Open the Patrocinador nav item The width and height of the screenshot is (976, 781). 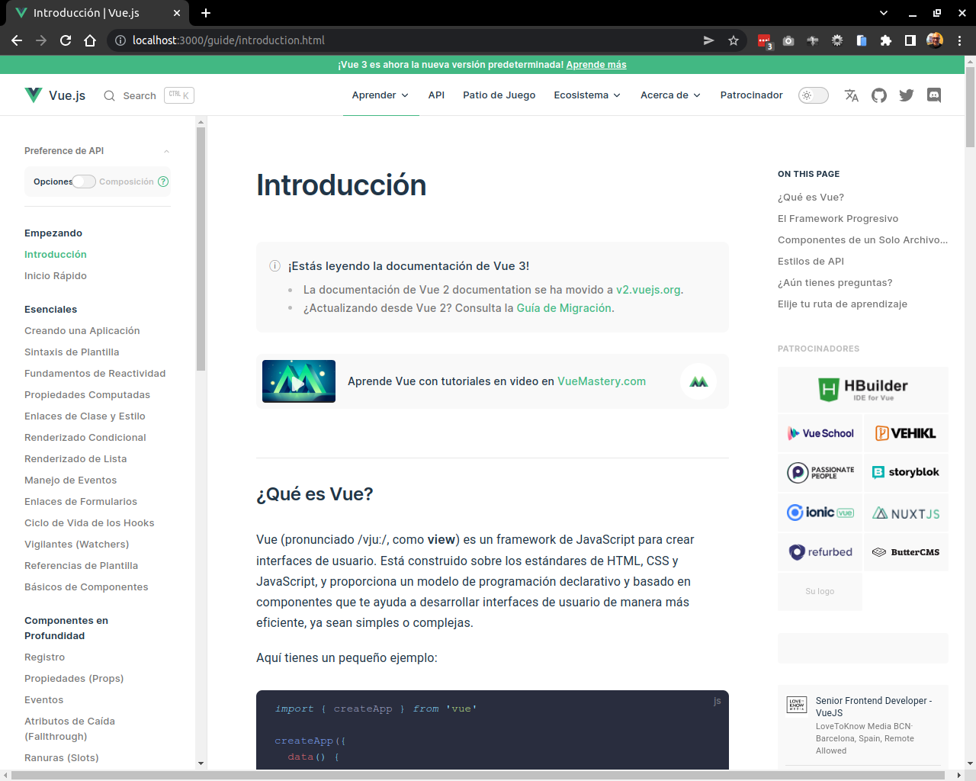coord(751,95)
